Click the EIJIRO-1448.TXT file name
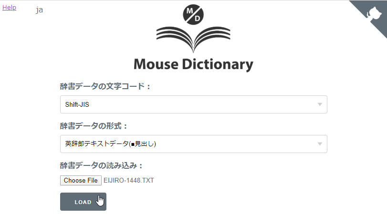Screen dimensions: 387x215 129,180
